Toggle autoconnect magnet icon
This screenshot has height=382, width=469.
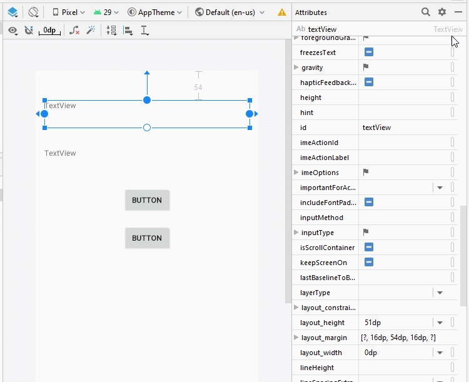pos(29,30)
